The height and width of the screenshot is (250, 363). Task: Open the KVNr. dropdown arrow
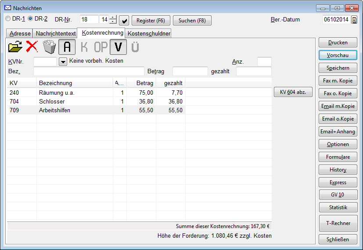pos(63,62)
